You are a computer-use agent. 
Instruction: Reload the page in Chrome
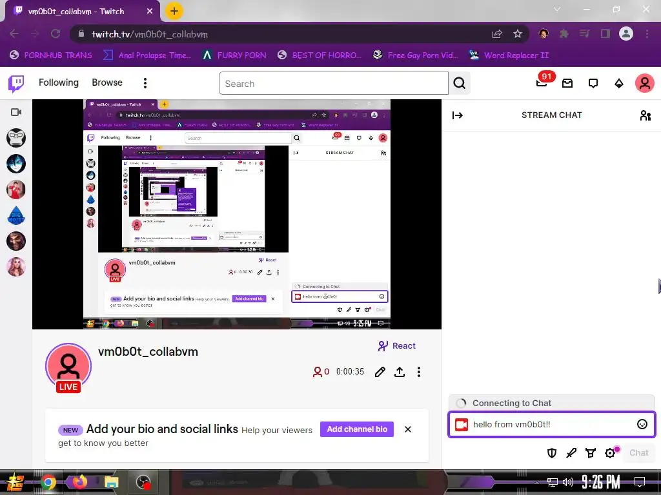click(56, 34)
